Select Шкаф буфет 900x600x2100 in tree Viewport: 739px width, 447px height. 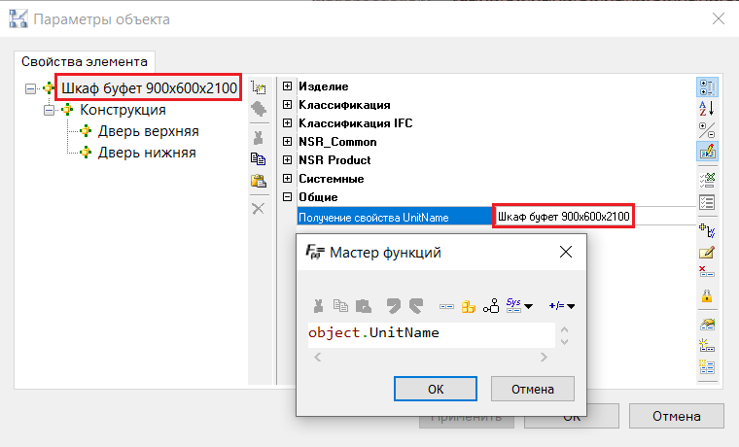[149, 88]
